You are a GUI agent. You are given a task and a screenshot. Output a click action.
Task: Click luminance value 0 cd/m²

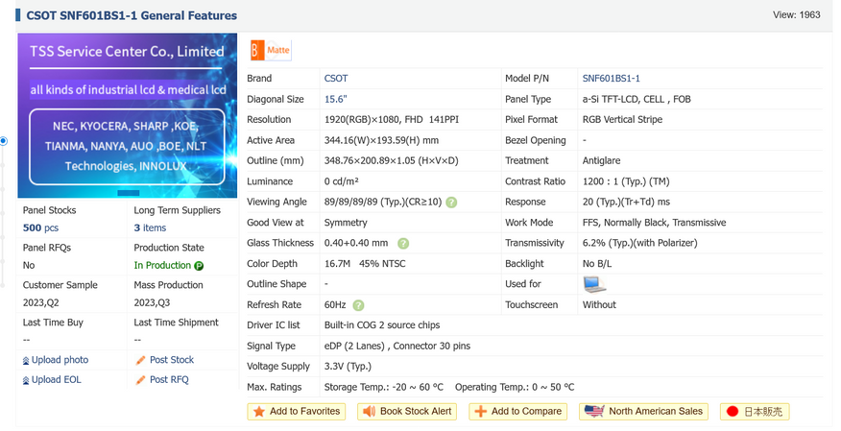pos(341,181)
